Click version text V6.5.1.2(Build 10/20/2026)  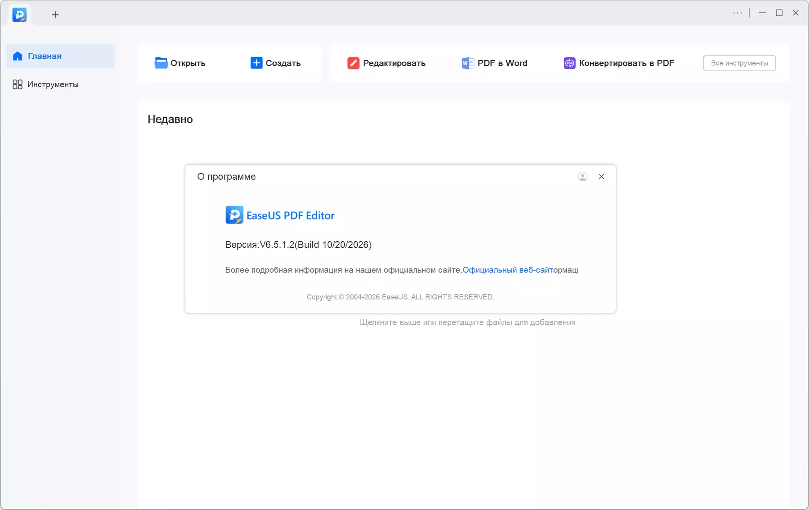(x=315, y=245)
